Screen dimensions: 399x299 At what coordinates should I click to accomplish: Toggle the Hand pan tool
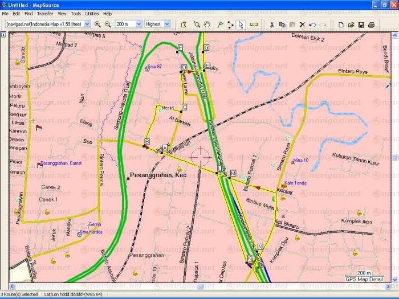pos(207,24)
